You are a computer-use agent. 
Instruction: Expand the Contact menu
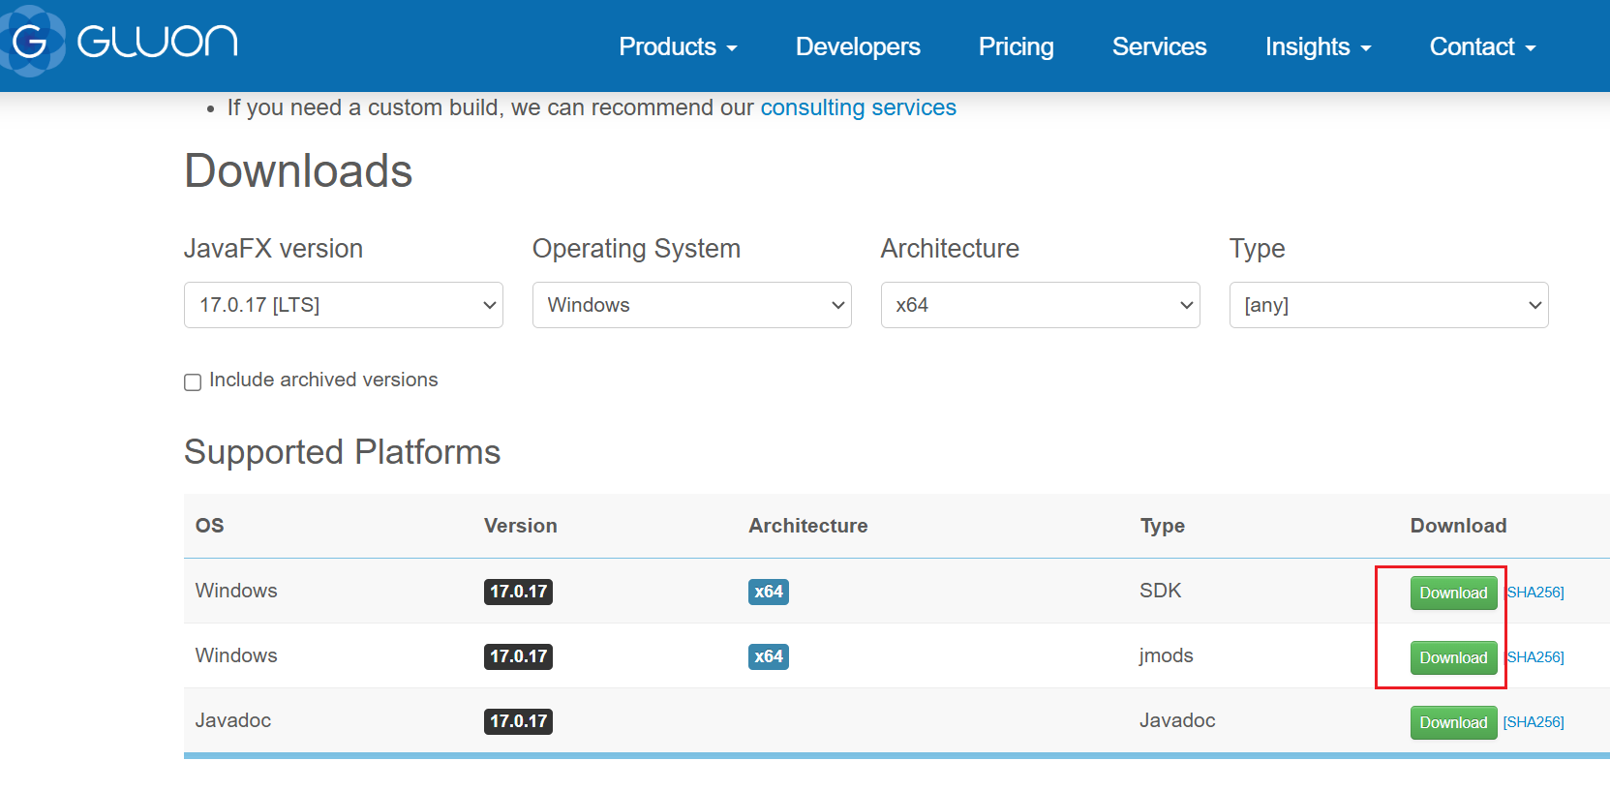click(1482, 46)
